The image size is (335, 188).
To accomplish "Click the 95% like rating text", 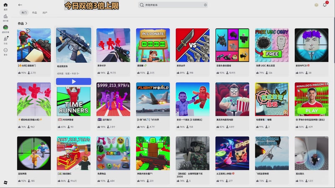I will [23, 73].
